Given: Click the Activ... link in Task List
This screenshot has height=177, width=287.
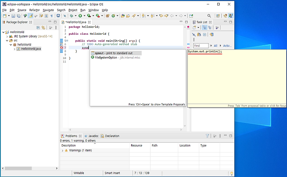Looking at the screenshot, I should (227, 46).
